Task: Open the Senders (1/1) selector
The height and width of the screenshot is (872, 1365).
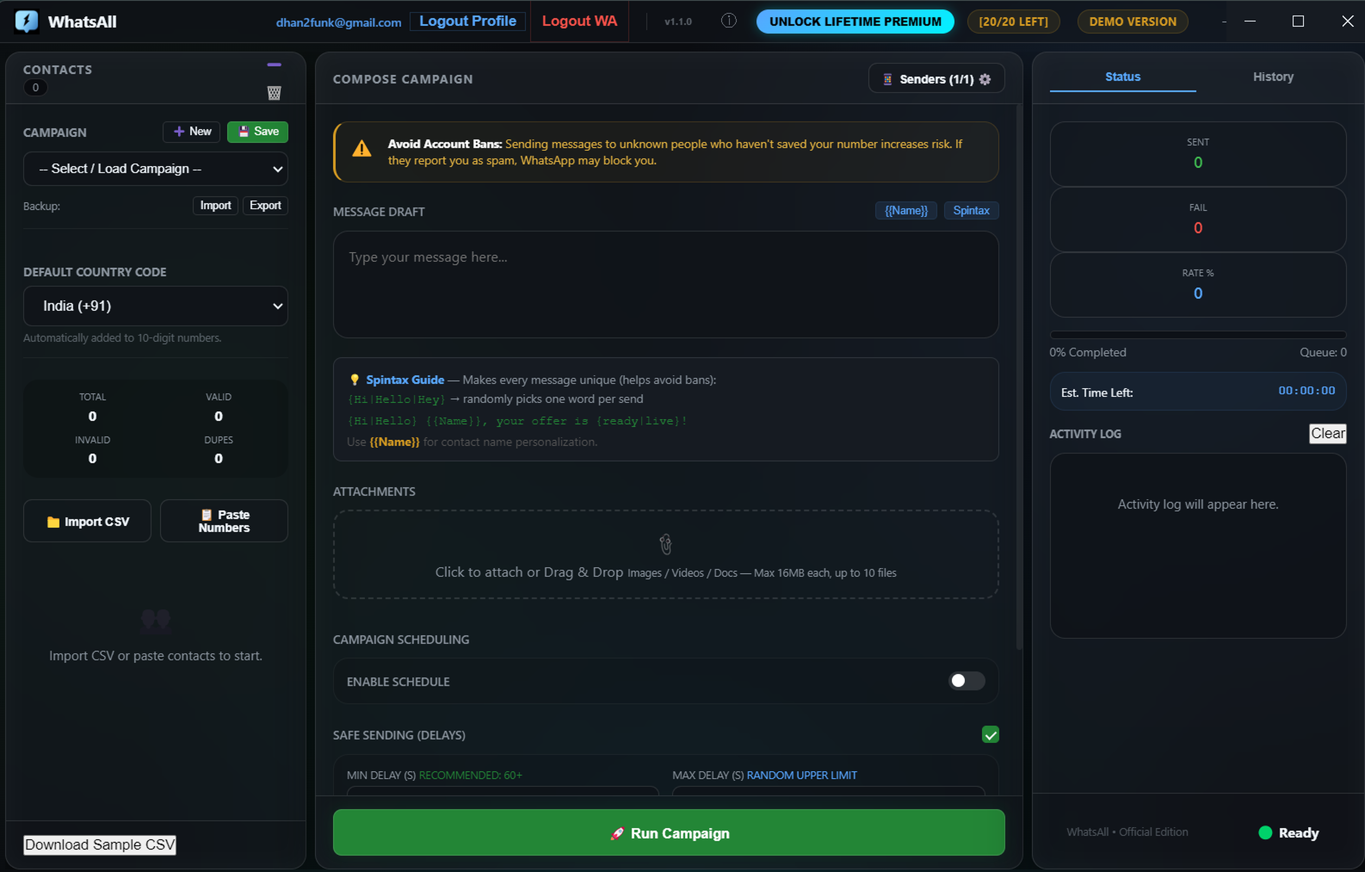Action: (x=936, y=79)
